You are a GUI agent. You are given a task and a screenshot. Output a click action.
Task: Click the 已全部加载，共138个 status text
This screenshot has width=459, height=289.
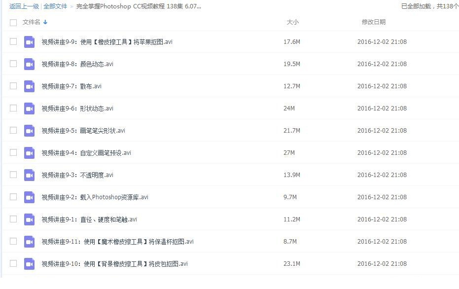pyautogui.click(x=430, y=6)
